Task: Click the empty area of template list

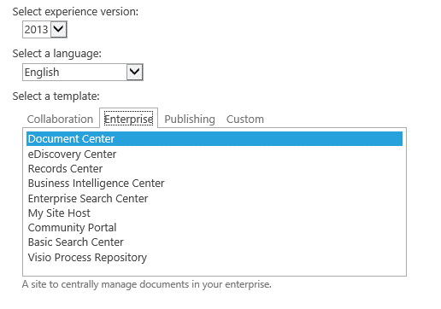Action: coord(215,270)
